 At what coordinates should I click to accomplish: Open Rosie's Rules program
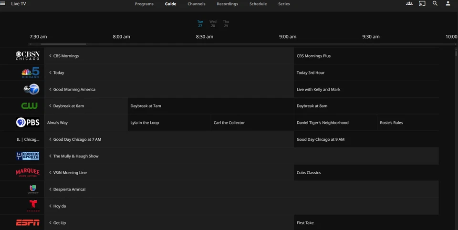pyautogui.click(x=408, y=123)
